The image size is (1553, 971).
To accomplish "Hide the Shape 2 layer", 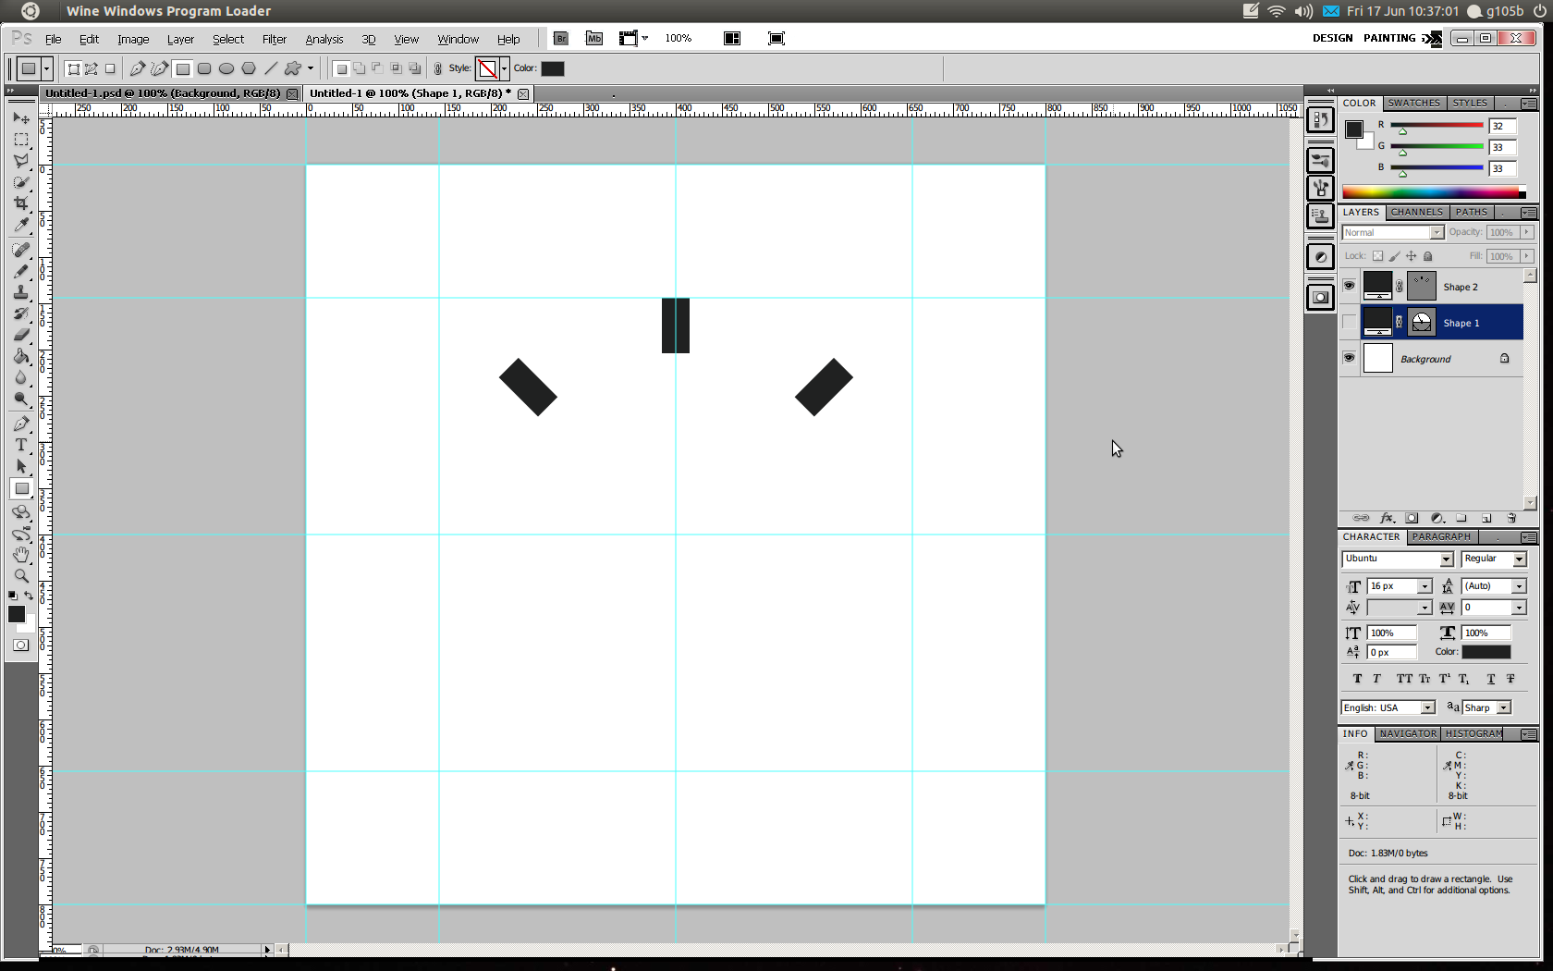I will coord(1349,287).
